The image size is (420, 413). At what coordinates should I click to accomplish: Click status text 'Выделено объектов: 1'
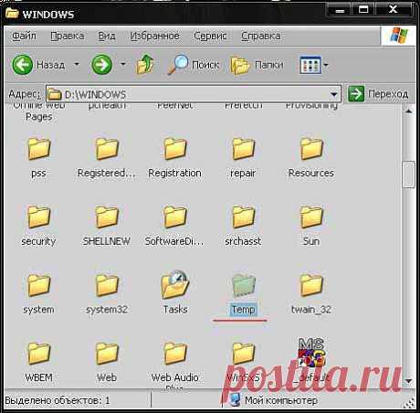pos(58,400)
